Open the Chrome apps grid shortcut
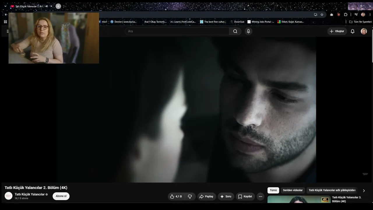This screenshot has width=373, height=210. point(5,22)
